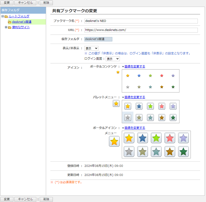The width and height of the screenshot is (206, 202).
Task: Click 登録日時 value 2024年08月15日(木) 09:00
Action: [x=104, y=166]
